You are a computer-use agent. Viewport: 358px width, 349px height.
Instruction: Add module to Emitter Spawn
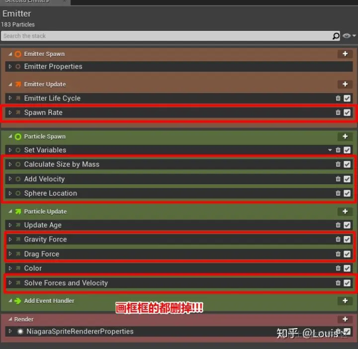345,54
